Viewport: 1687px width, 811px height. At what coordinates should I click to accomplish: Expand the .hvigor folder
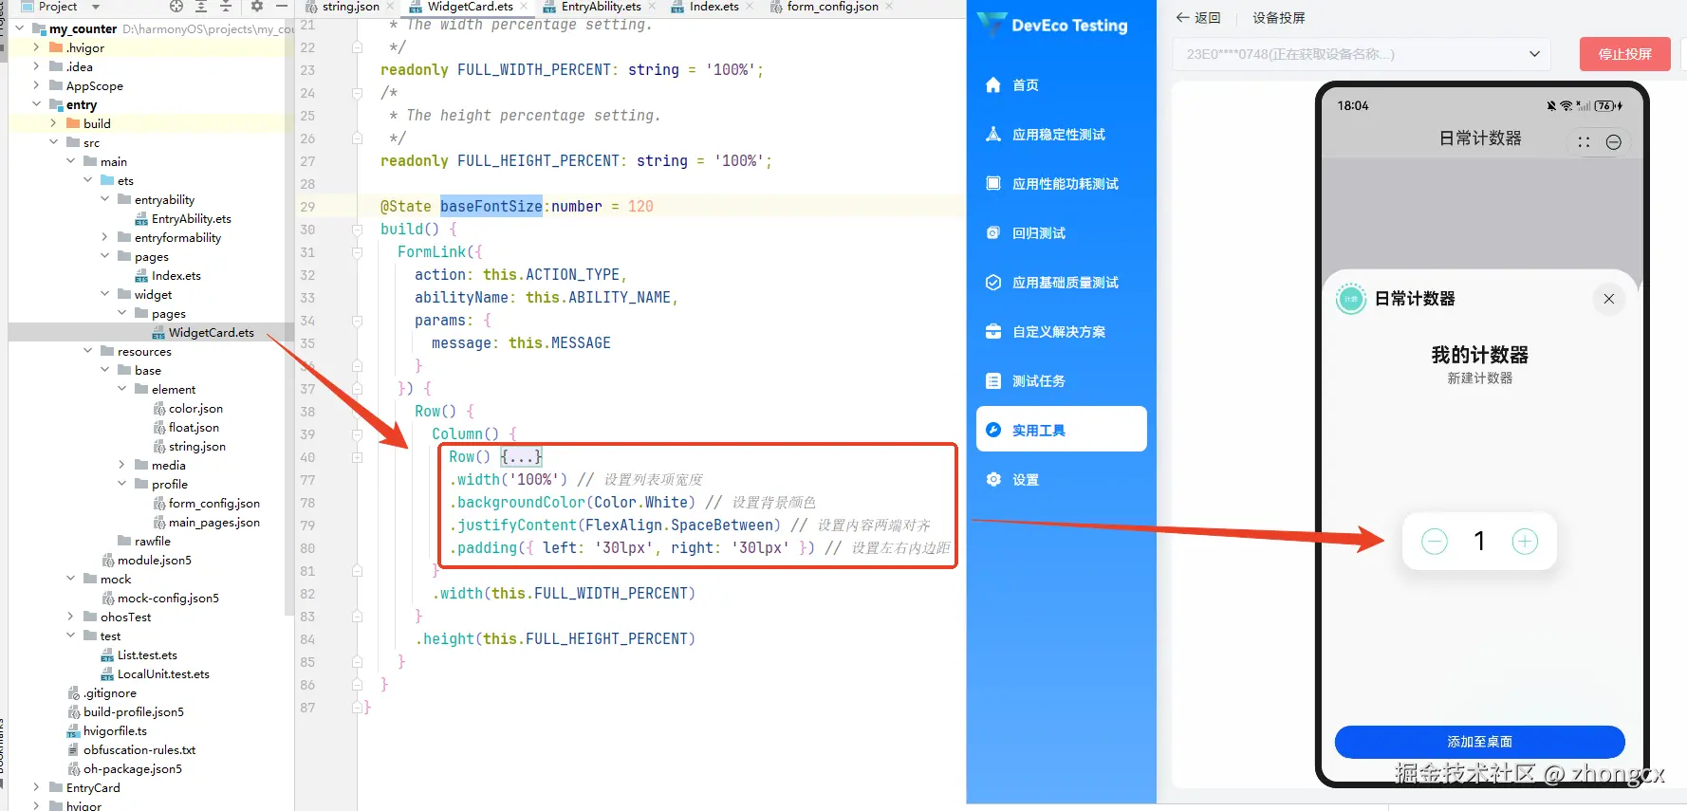point(37,47)
